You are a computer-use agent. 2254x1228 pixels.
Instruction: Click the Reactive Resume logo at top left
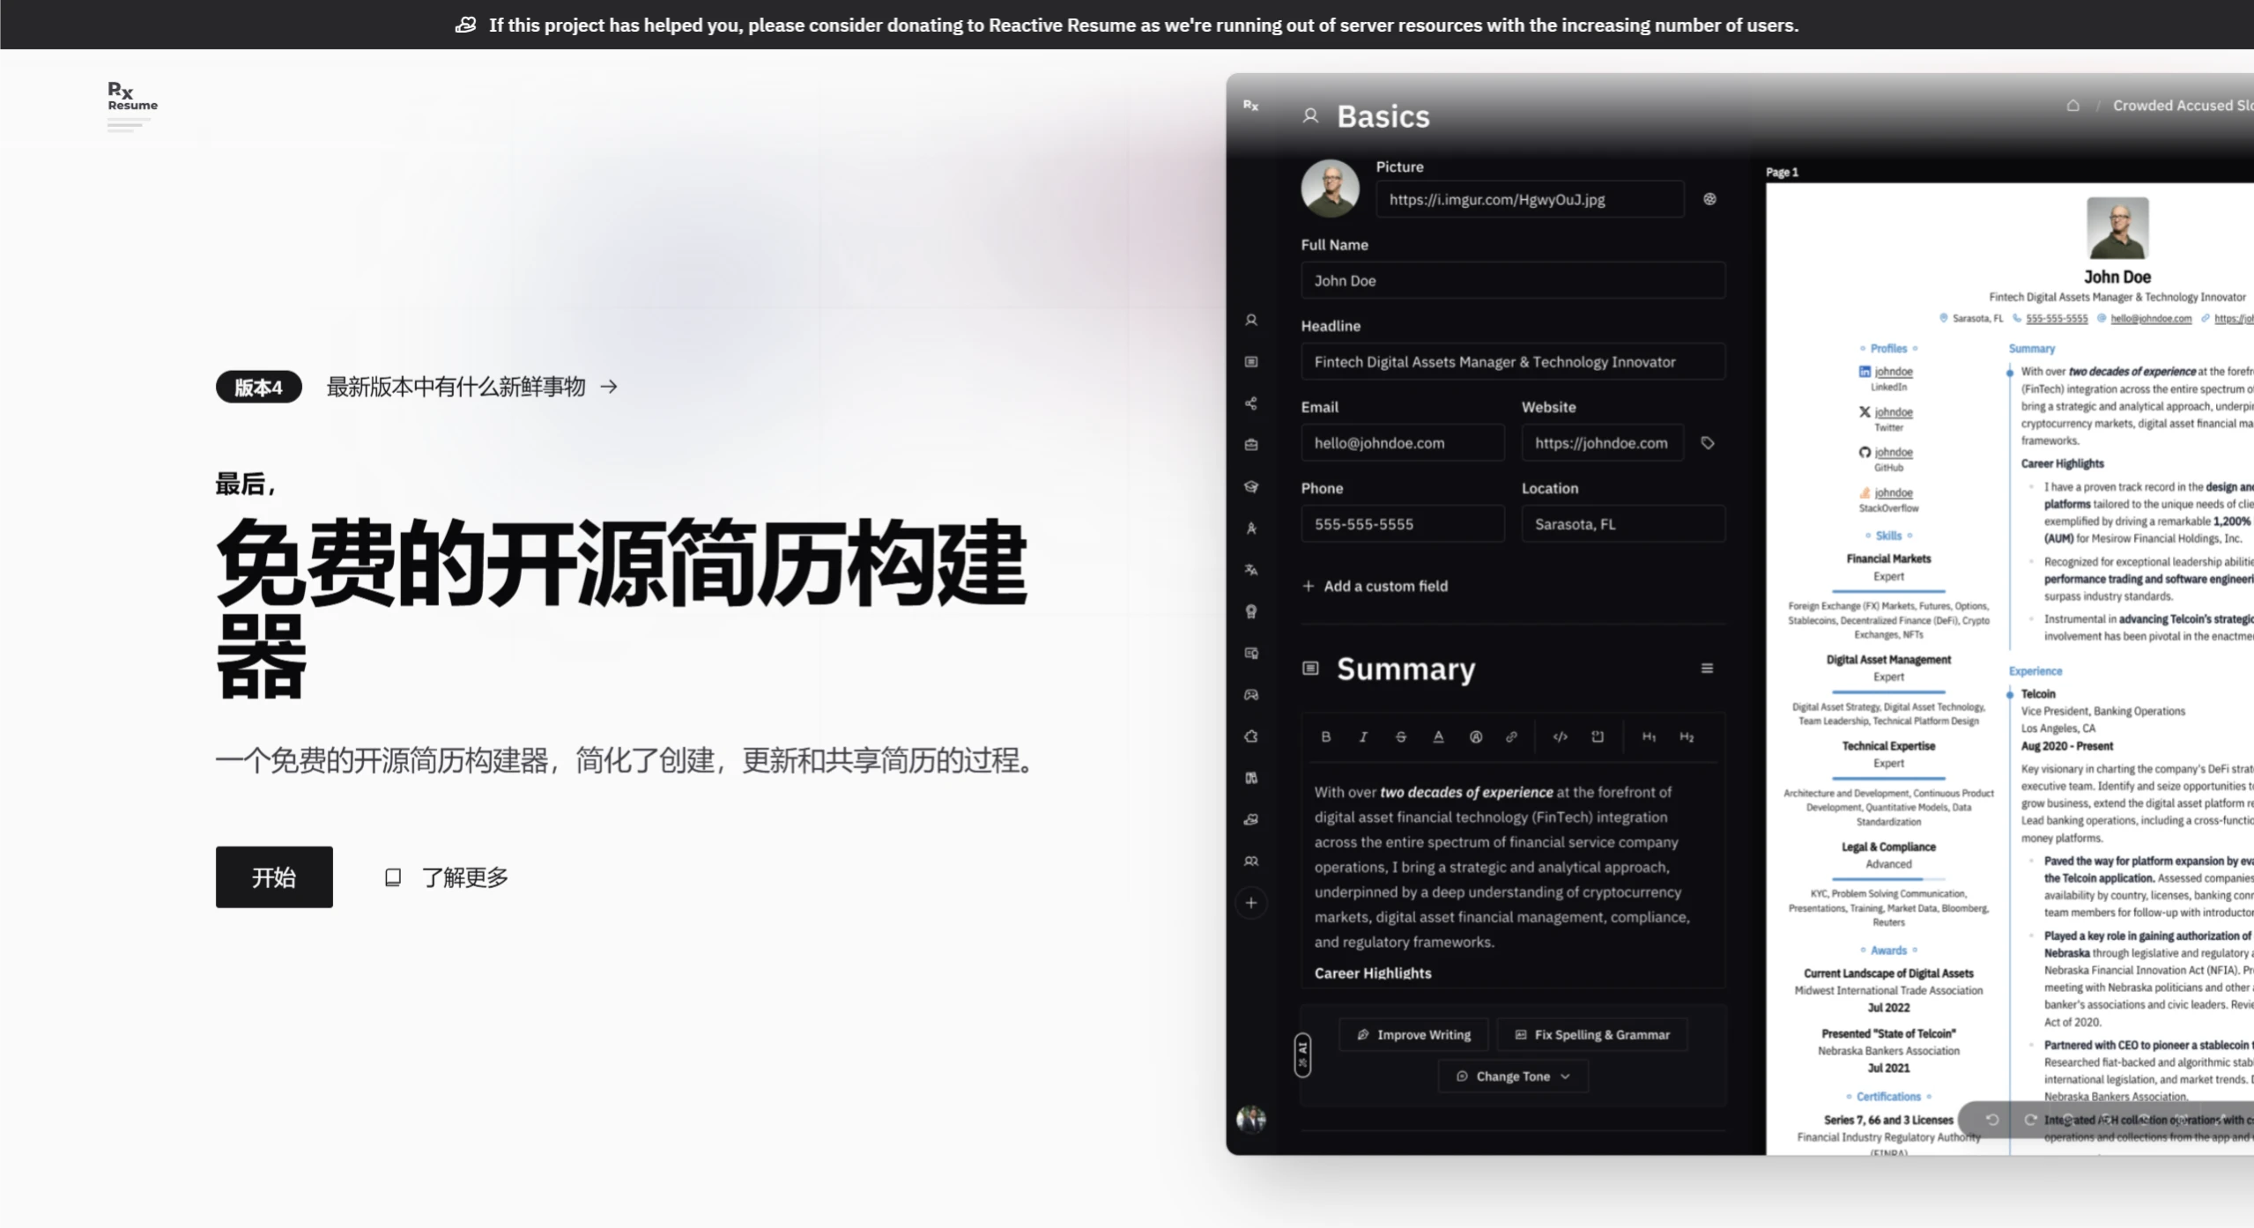[132, 105]
